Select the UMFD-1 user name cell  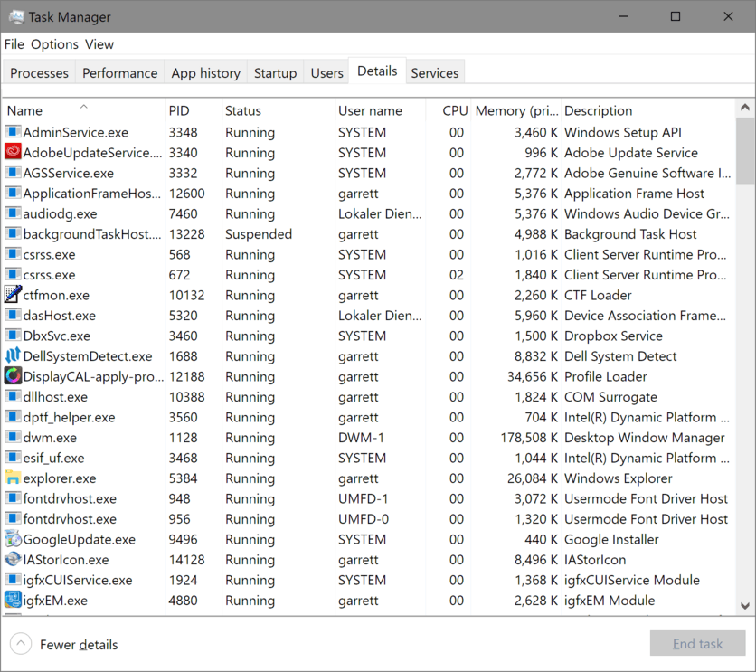coord(363,498)
